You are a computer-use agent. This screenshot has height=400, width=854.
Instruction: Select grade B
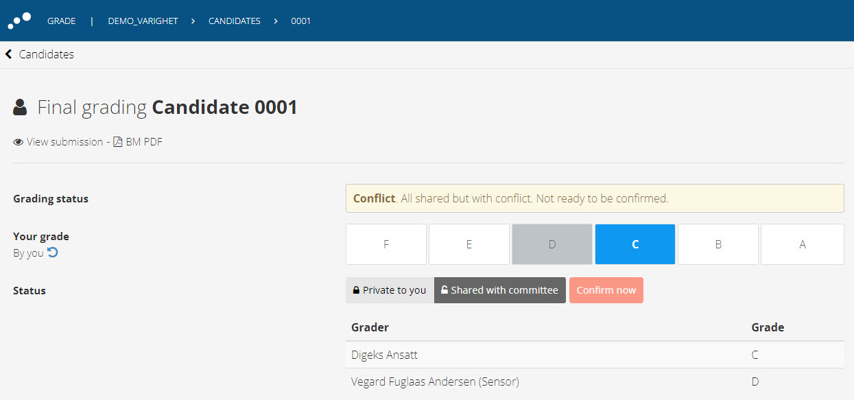pyautogui.click(x=718, y=244)
